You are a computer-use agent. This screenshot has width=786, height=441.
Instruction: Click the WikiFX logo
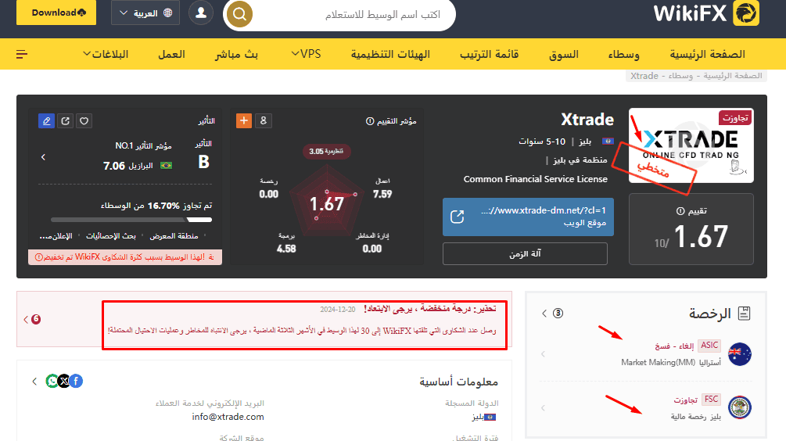click(705, 13)
